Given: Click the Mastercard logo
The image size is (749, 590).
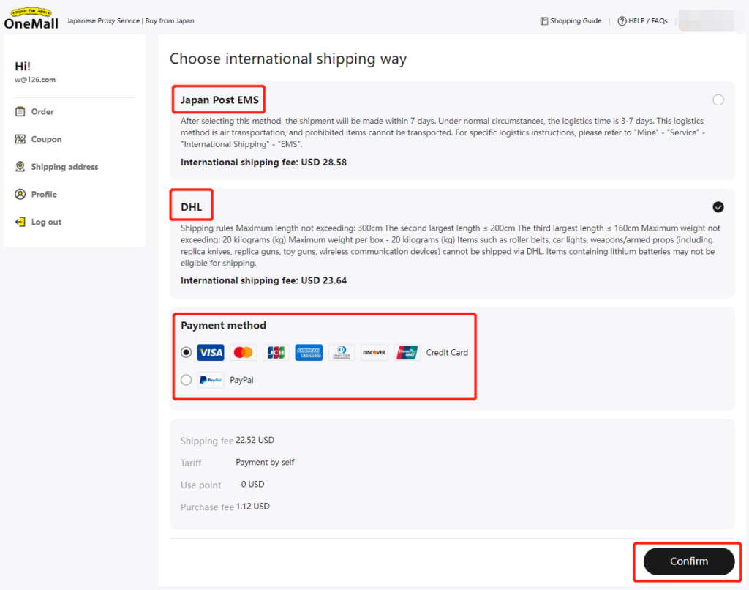Looking at the screenshot, I should pyautogui.click(x=243, y=352).
